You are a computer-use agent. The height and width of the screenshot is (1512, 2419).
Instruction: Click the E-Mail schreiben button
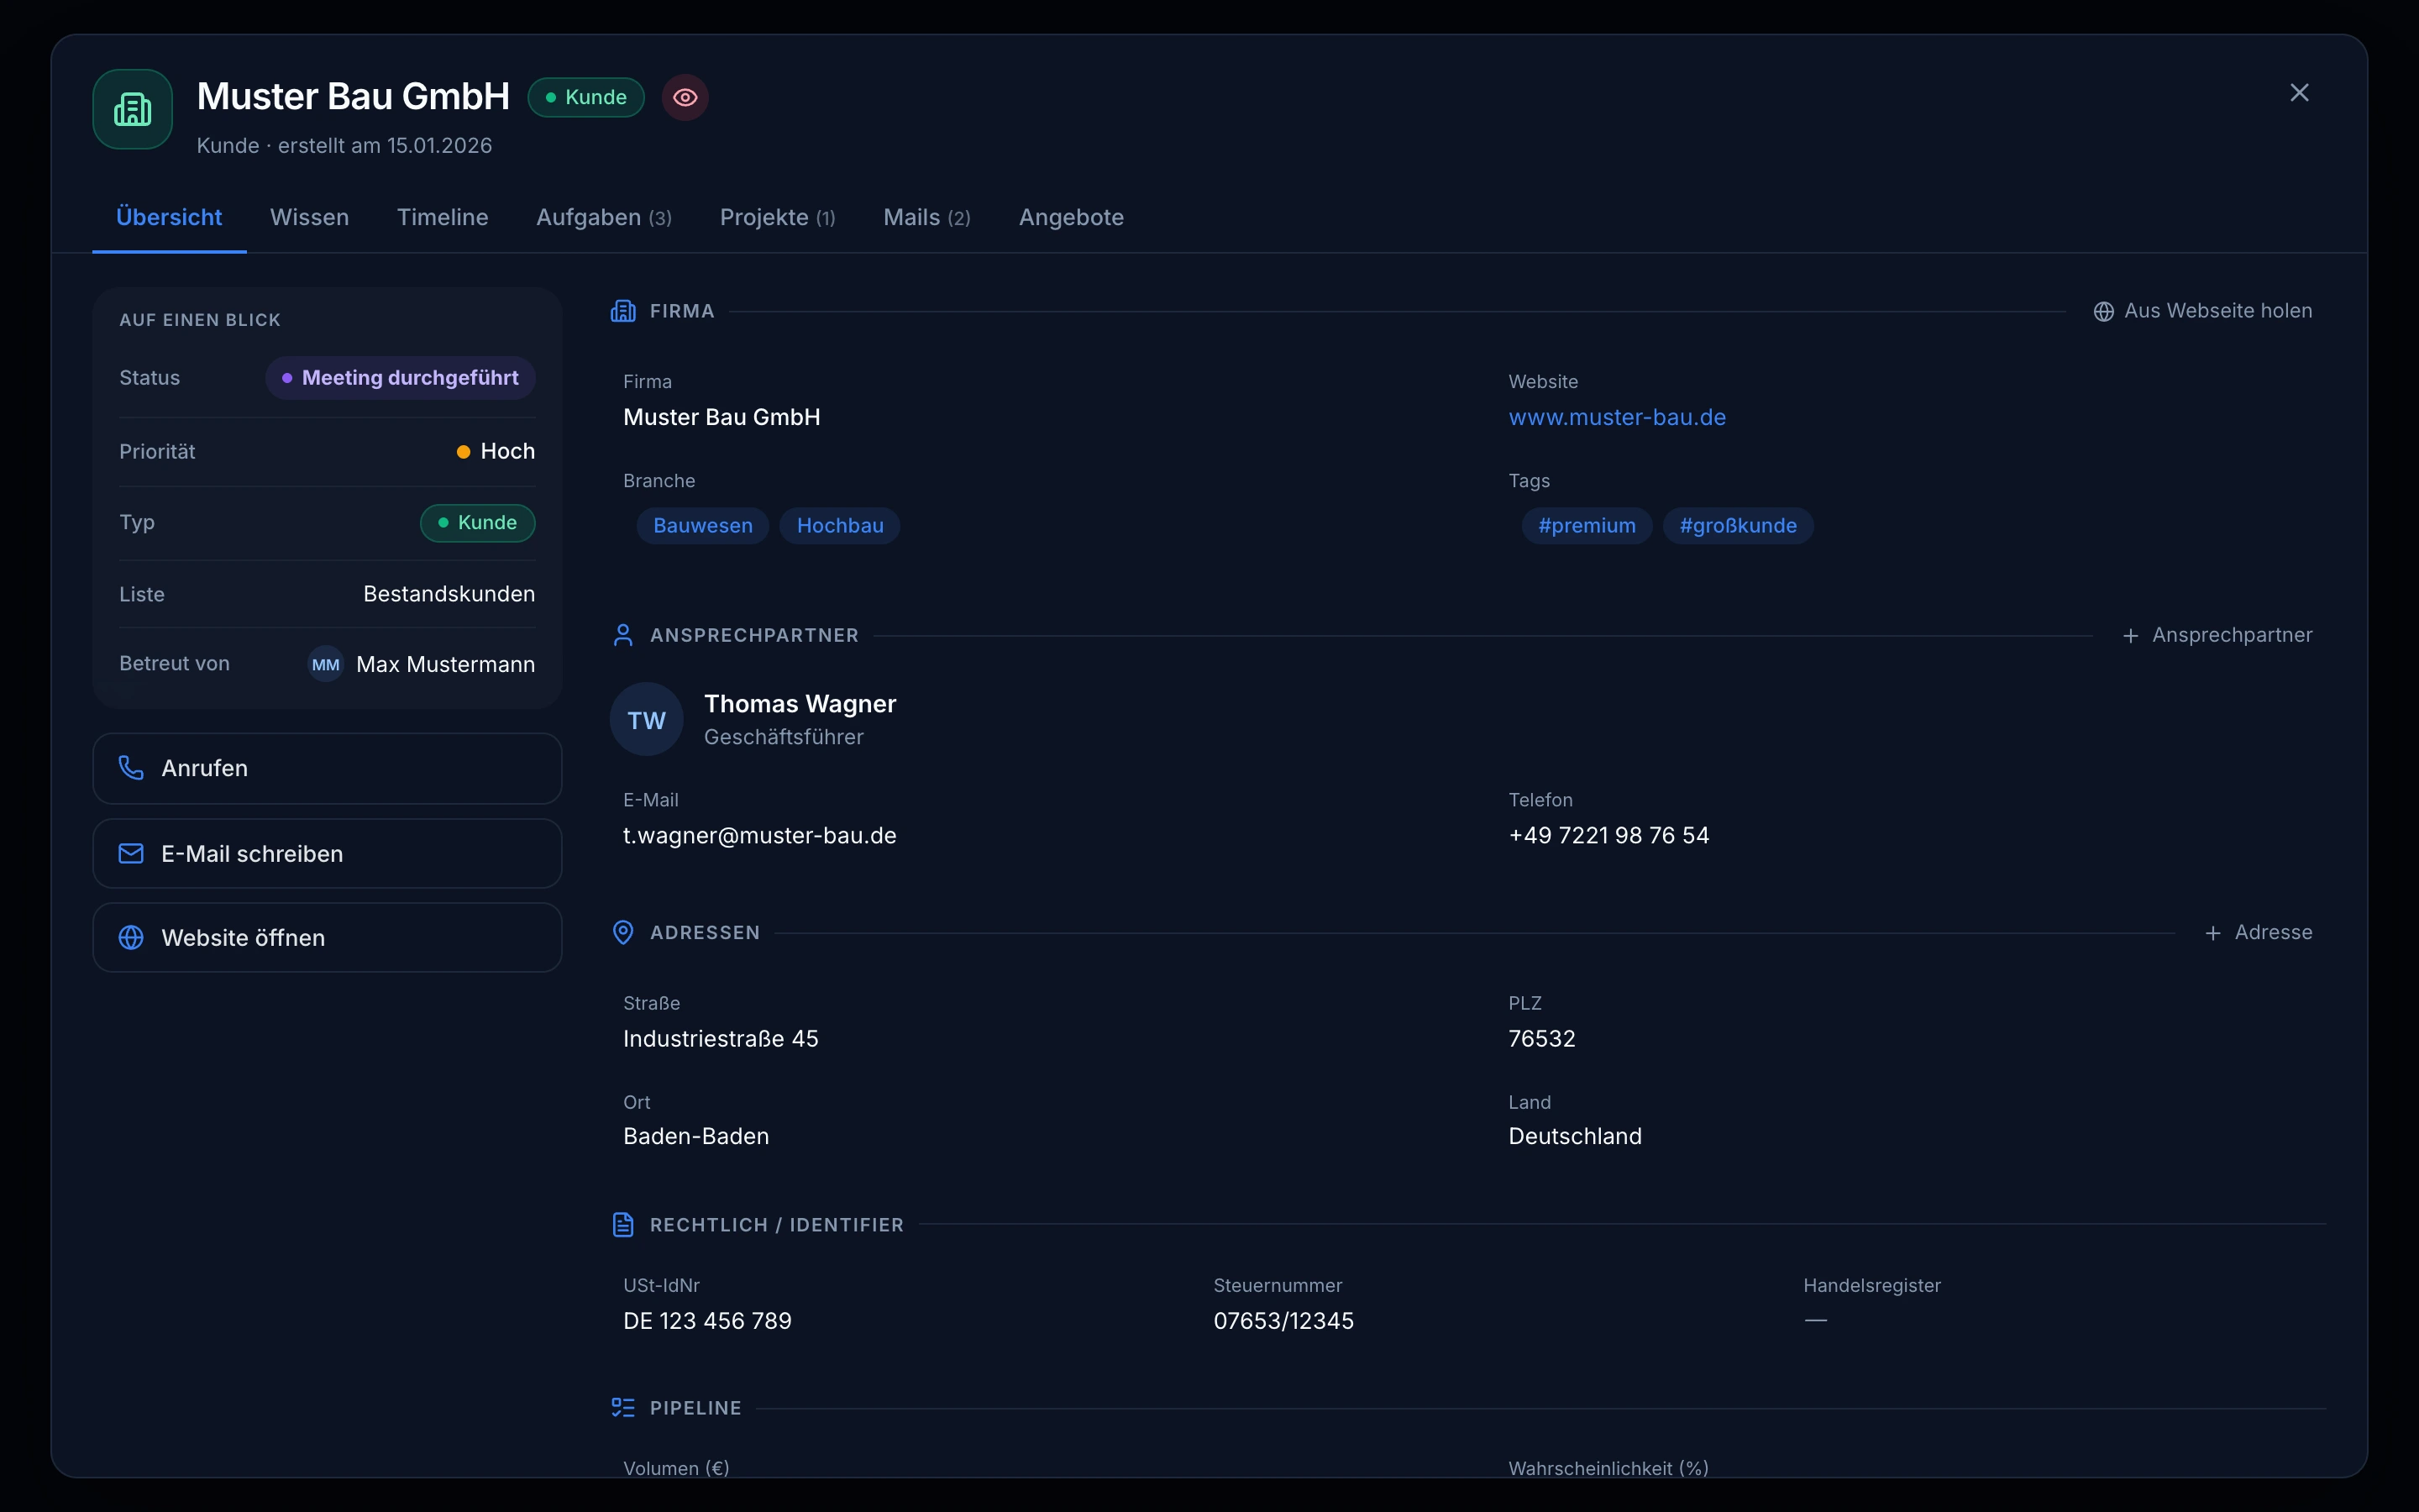click(x=327, y=853)
